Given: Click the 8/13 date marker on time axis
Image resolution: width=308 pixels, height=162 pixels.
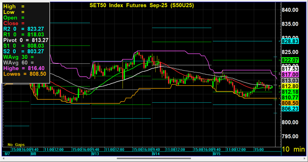Looking at the screenshot, I should click(x=94, y=154).
